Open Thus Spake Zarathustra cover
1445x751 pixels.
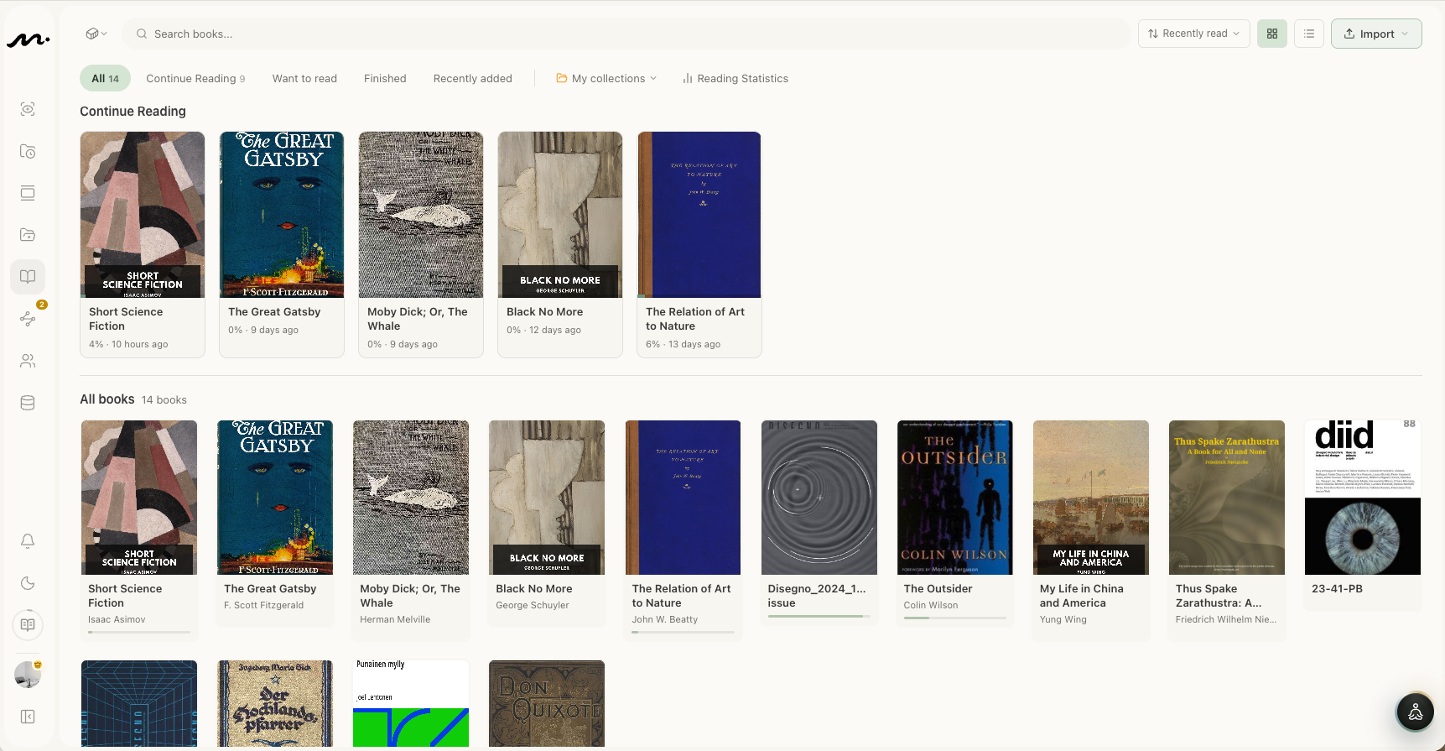point(1227,498)
